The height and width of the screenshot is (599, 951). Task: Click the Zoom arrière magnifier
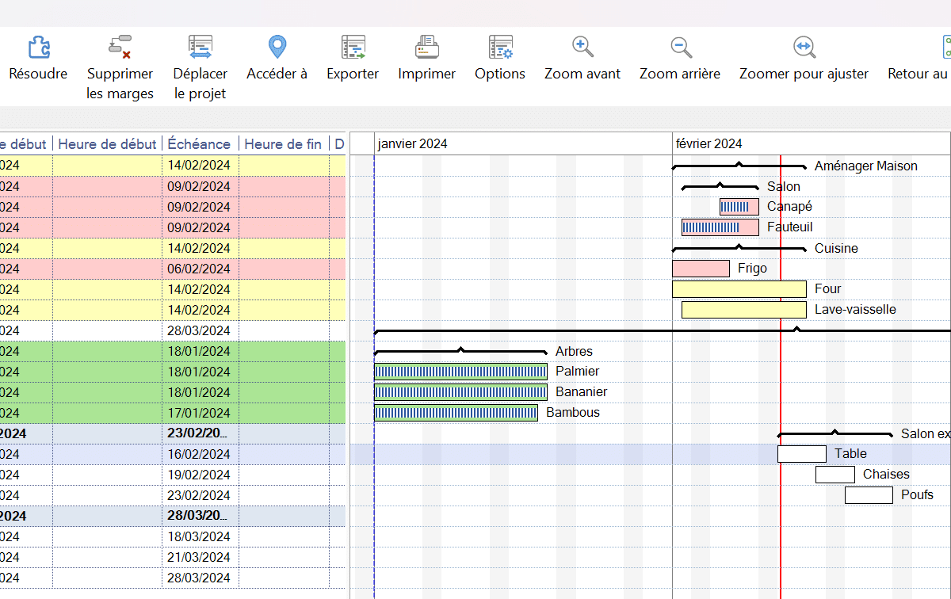coord(680,48)
